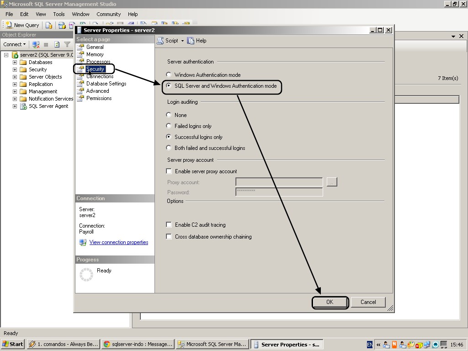
Task: Toggle Cross database ownership chaining
Action: point(169,237)
